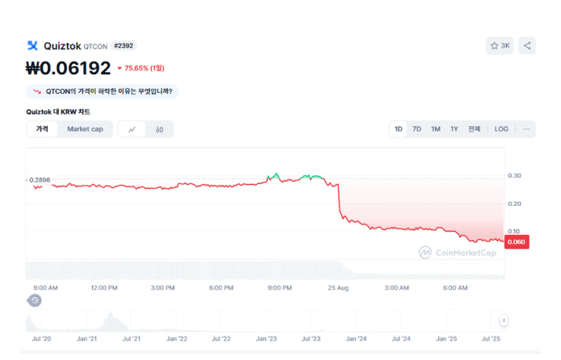561x360 pixels.
Task: Click the history clock icon below chart
Action: (x=35, y=300)
